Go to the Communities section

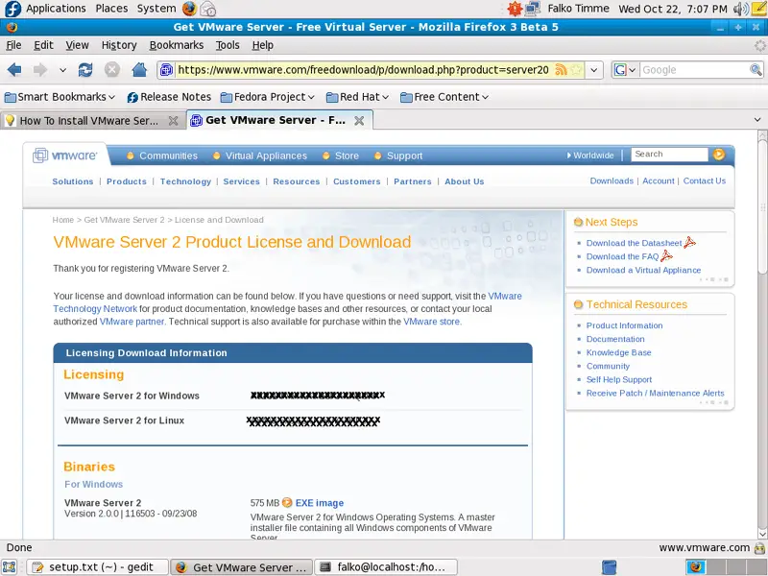169,156
